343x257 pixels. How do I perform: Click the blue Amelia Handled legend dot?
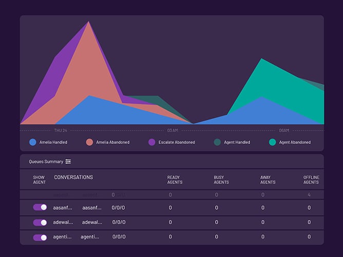[x=33, y=142]
